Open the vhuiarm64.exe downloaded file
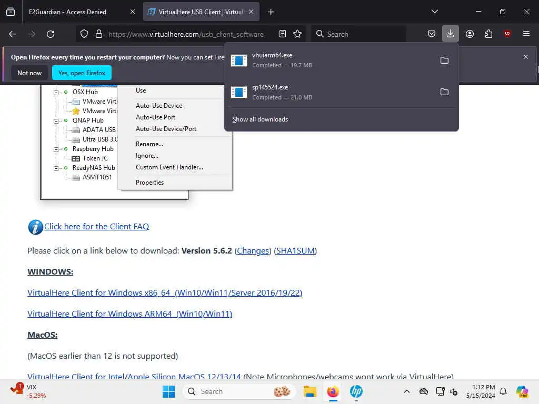This screenshot has height=404, width=539. 330,60
